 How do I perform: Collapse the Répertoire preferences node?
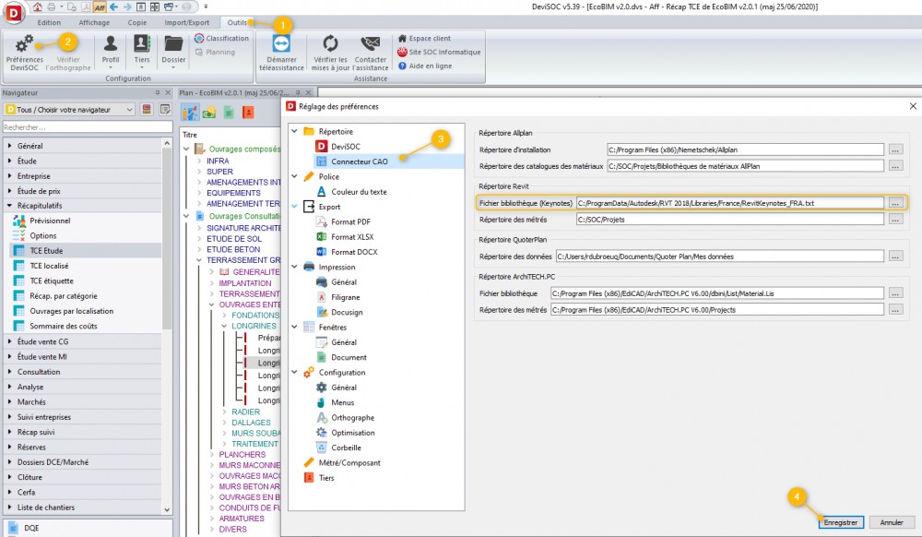point(295,131)
